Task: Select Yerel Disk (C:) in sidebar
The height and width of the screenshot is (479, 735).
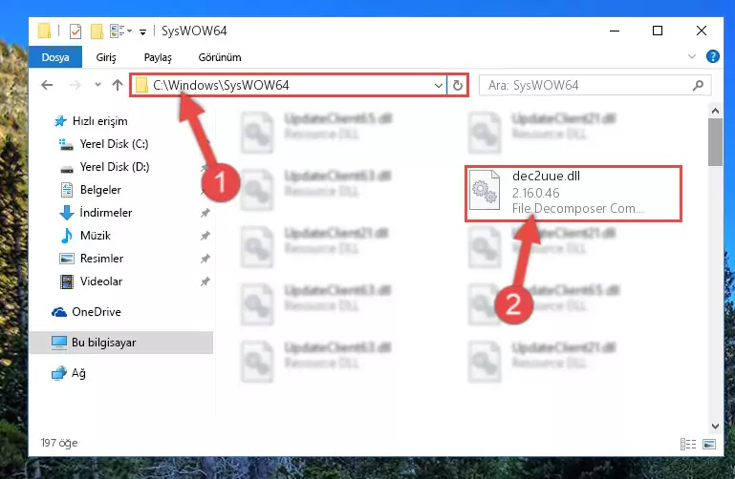Action: tap(114, 144)
